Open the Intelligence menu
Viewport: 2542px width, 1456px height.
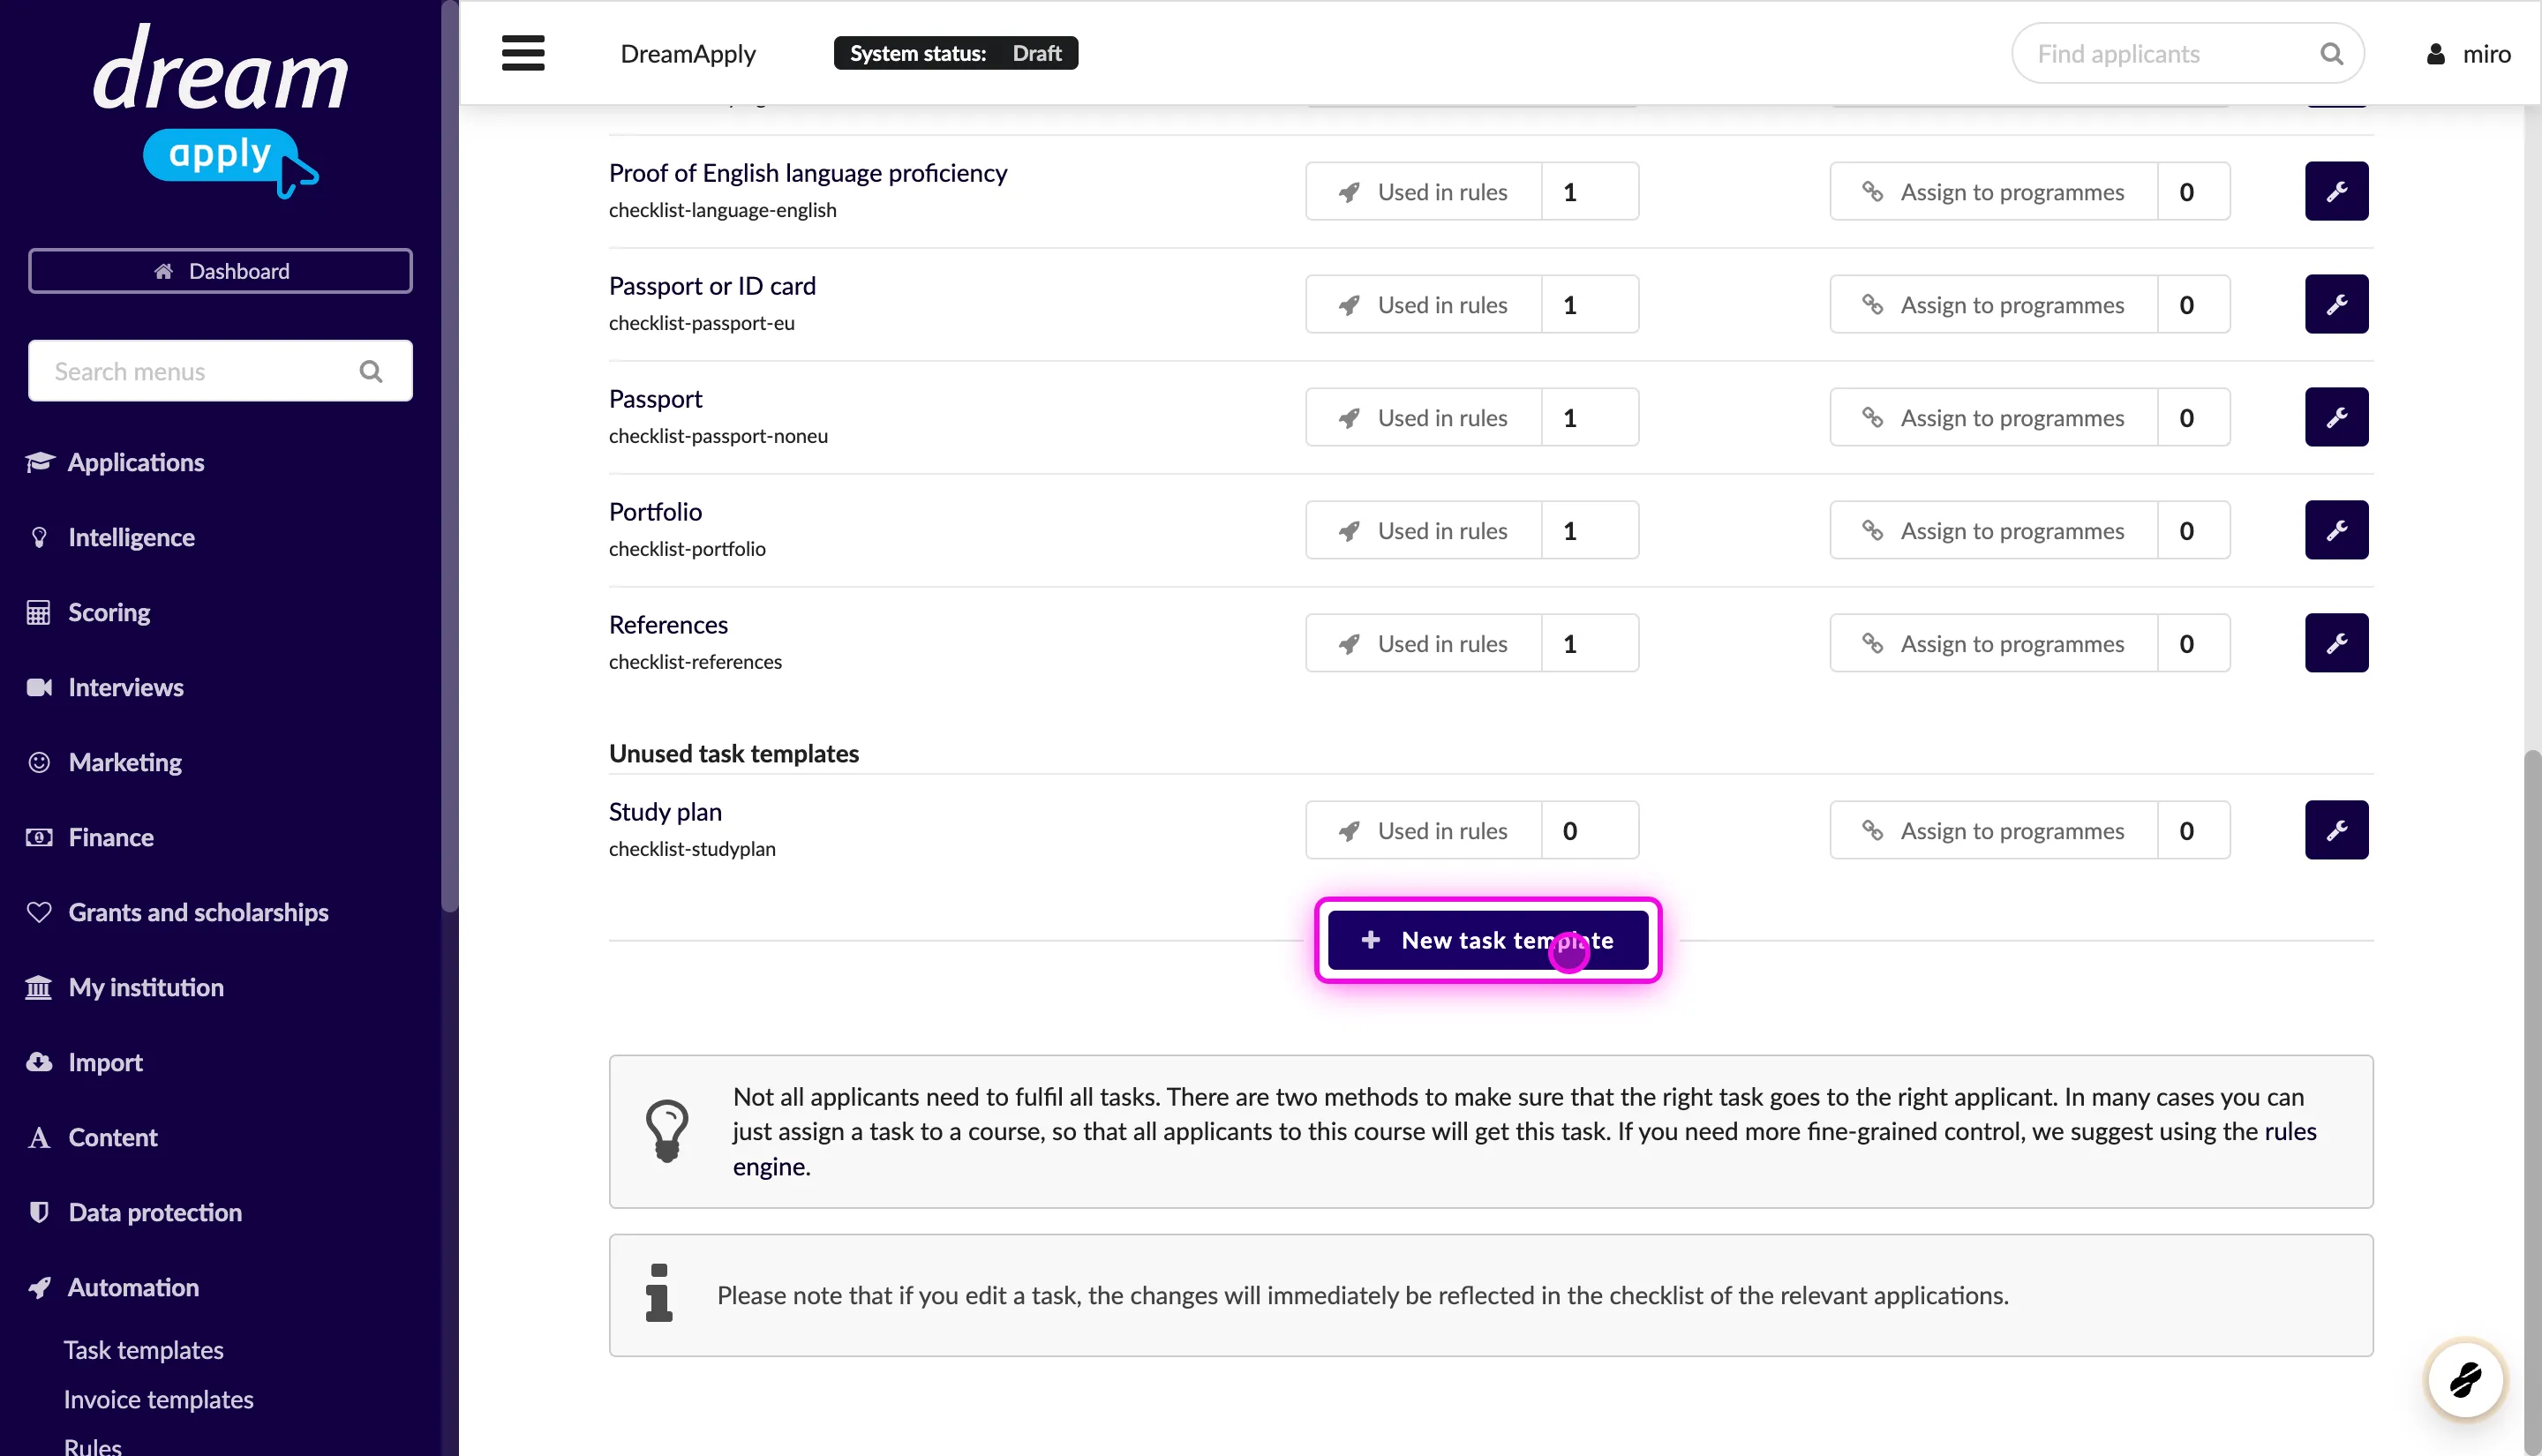[x=131, y=537]
